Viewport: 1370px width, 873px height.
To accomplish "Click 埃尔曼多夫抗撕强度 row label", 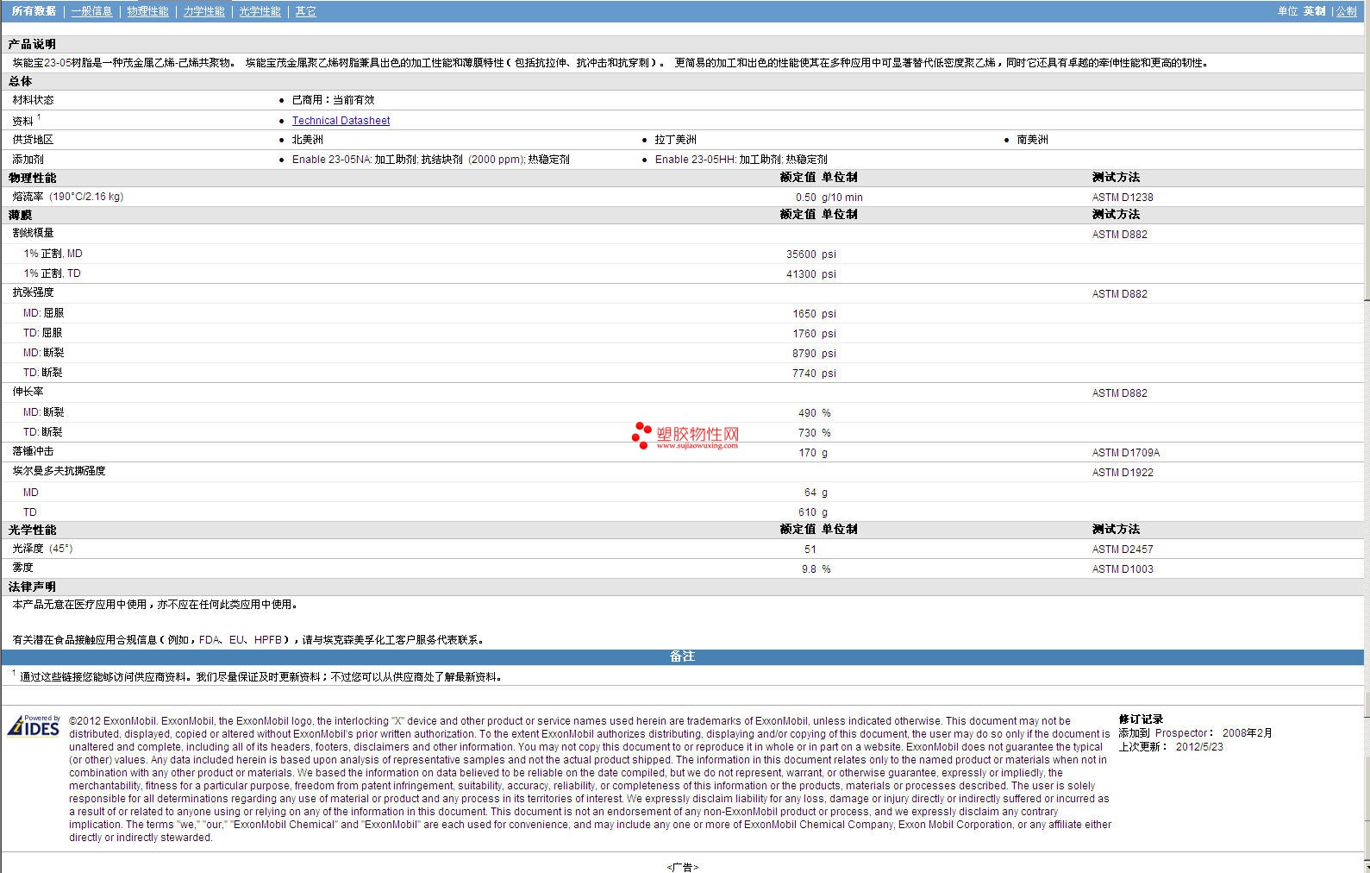I will [x=59, y=471].
